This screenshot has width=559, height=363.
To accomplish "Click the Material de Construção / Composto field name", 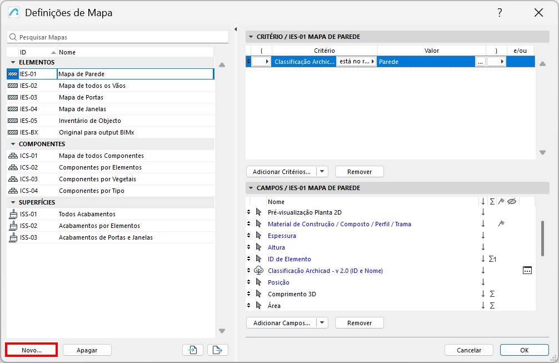I will [340, 224].
